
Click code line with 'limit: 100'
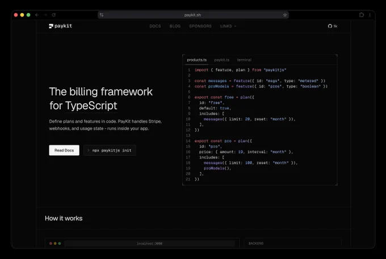pyautogui.click(x=250, y=163)
